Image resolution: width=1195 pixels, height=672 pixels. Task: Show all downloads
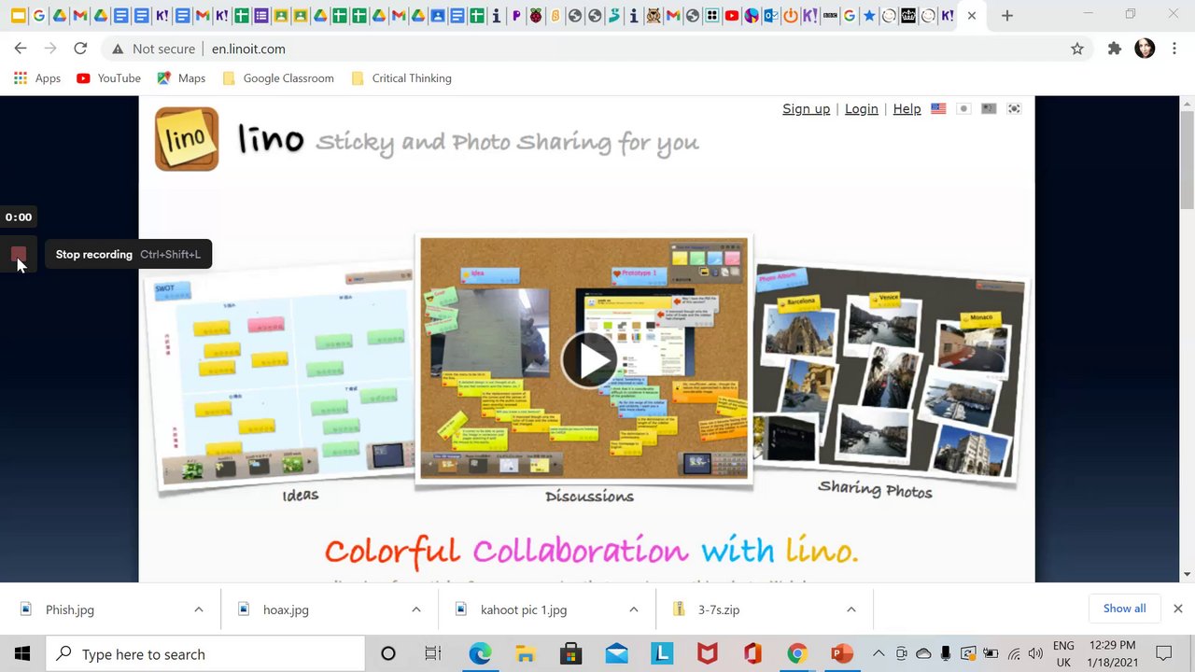[x=1124, y=609]
